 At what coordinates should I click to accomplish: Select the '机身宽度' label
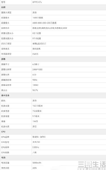coord(5,111)
